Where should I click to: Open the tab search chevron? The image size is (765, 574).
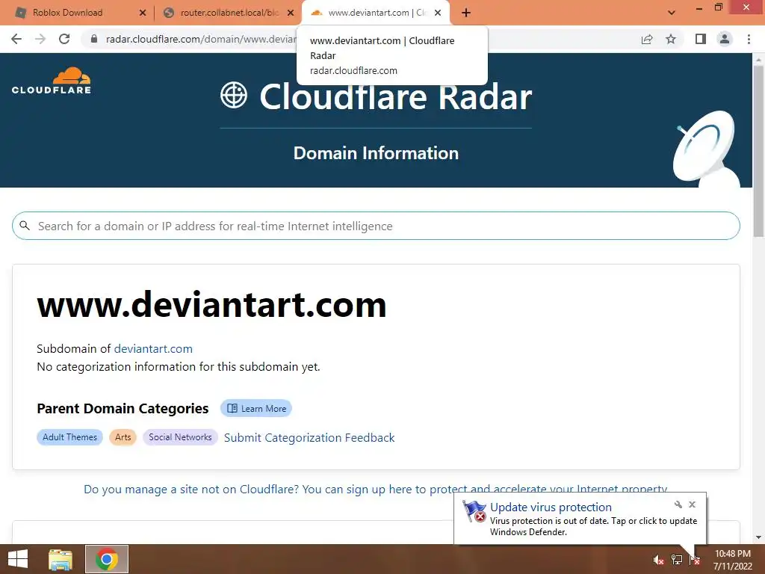point(672,13)
